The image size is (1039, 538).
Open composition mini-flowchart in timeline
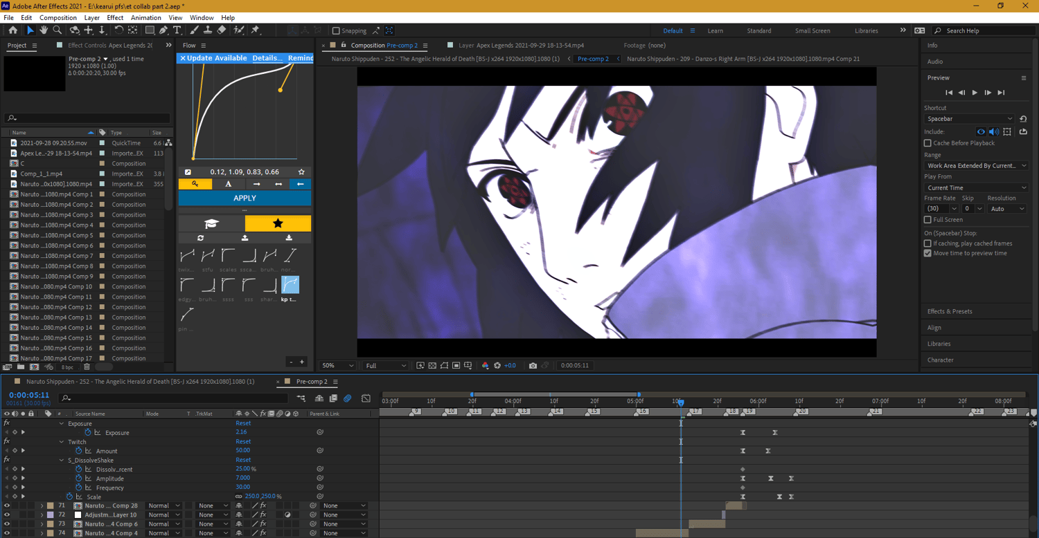point(301,398)
